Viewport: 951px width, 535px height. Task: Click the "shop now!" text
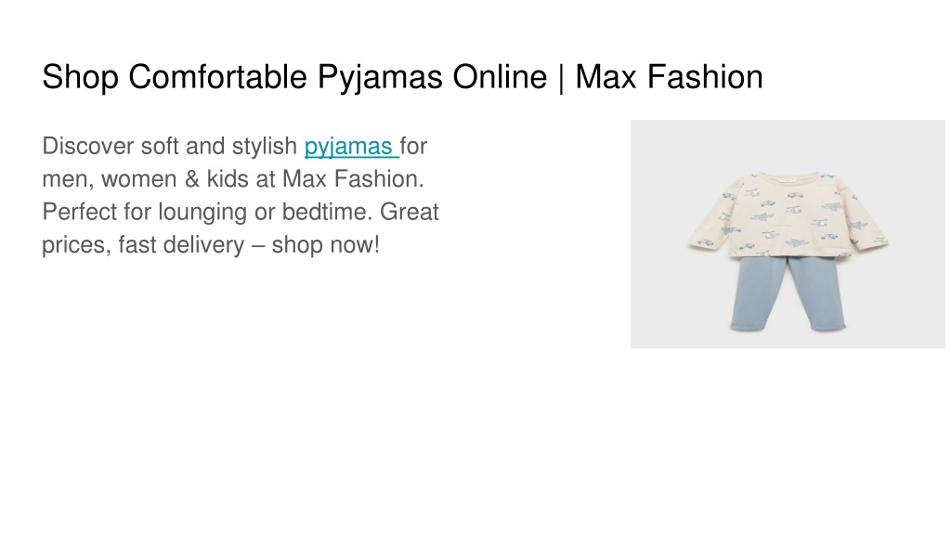tap(325, 245)
